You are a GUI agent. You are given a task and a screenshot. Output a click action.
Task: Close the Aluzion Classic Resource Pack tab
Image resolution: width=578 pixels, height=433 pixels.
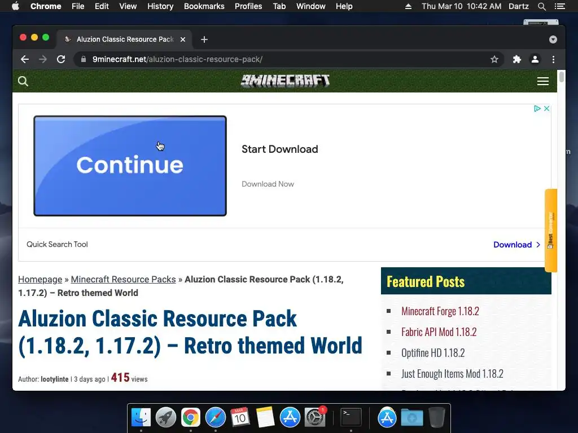tap(183, 39)
